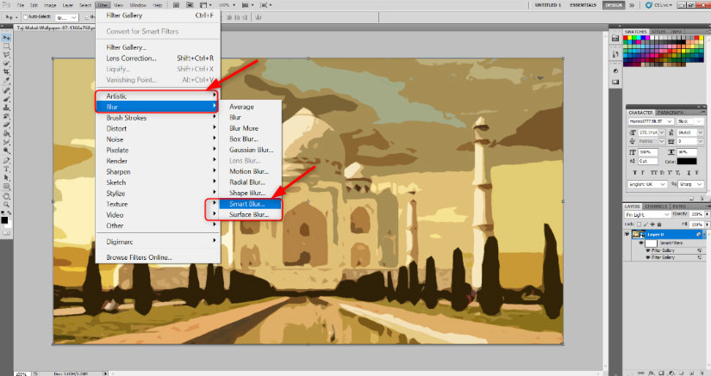Switch to the Paragraph panel tab
Viewport: 711px width, 376px height.
(670, 112)
